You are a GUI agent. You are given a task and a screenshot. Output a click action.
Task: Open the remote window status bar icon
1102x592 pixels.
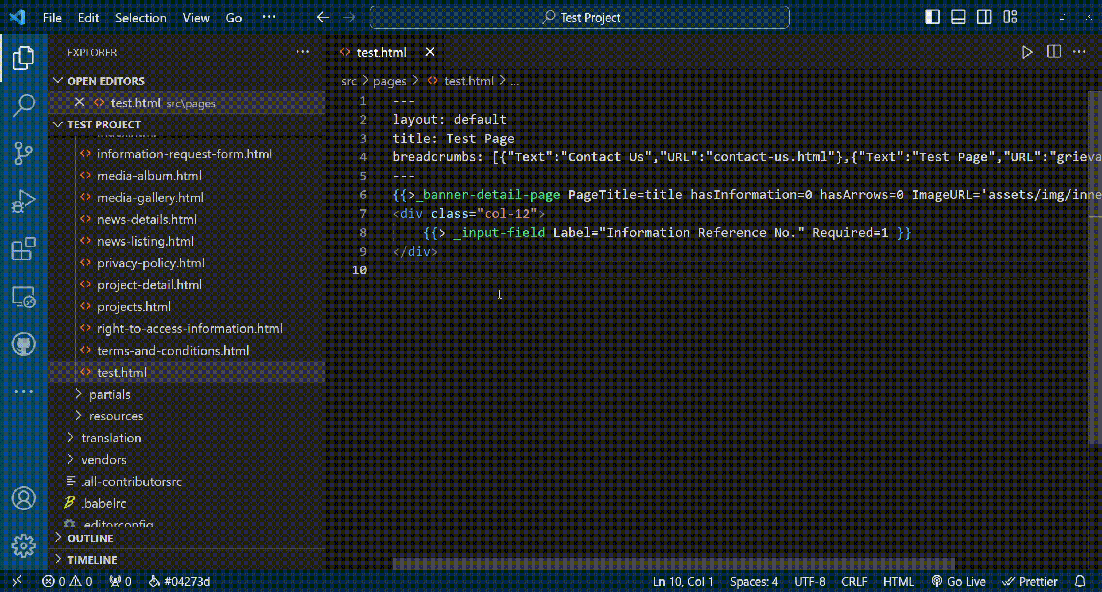[17, 581]
